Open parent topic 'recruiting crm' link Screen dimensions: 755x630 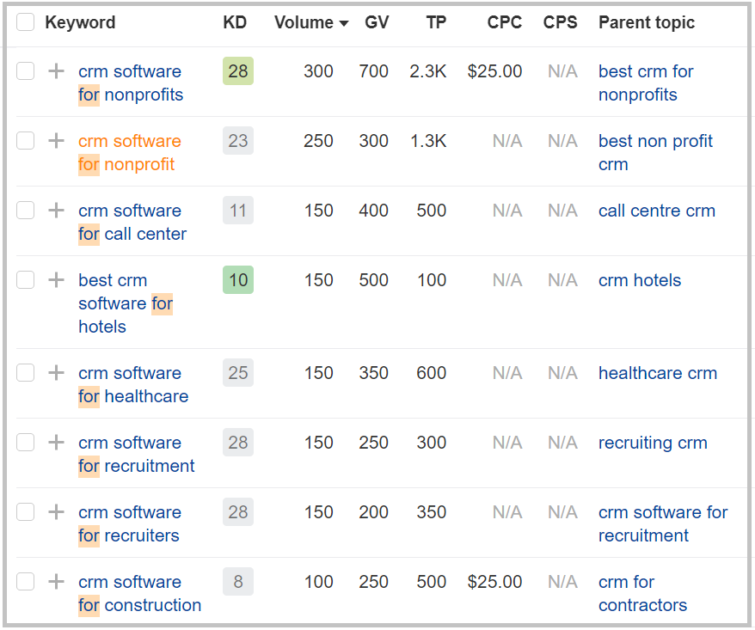click(x=652, y=443)
